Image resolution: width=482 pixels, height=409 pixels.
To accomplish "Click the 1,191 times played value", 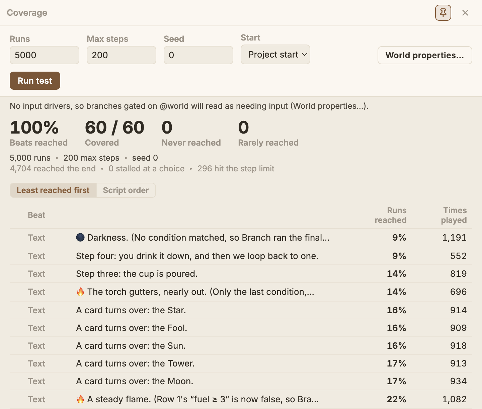I will tap(454, 238).
